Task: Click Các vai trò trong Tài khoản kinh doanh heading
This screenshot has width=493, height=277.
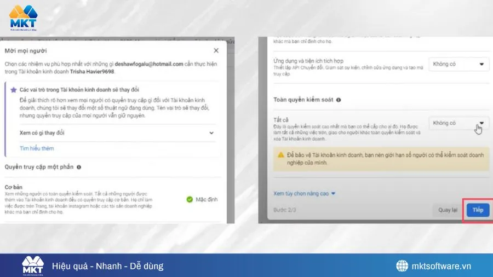Action: (x=79, y=90)
